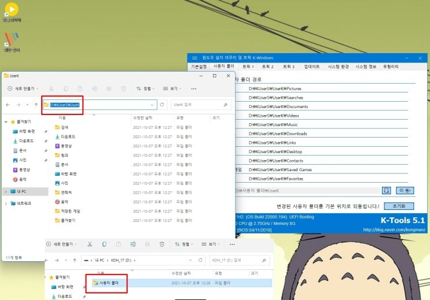Image resolution: width=430 pixels, height=300 pixels.
Task: Click Rename icon in KDH_1T window toolbar
Action: point(133,244)
